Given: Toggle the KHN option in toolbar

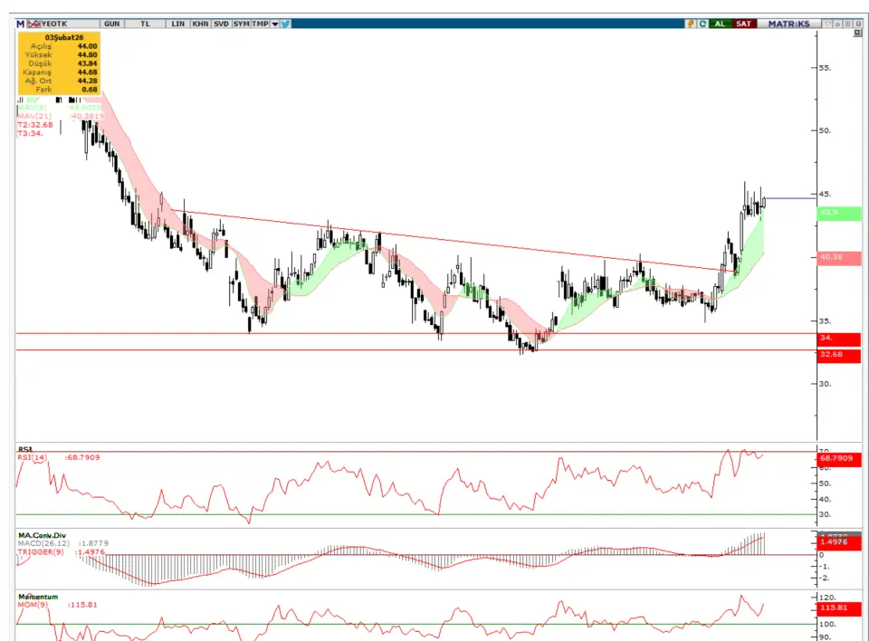Looking at the screenshot, I should 200,23.
